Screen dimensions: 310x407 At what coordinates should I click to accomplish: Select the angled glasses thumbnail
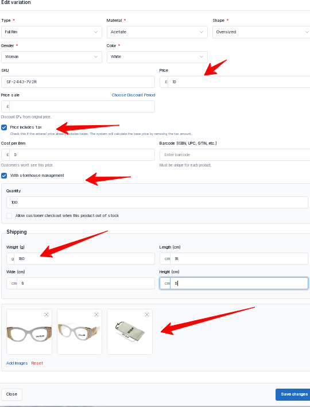click(x=79, y=332)
